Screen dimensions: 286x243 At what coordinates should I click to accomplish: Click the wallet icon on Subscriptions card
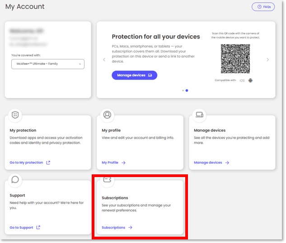click(x=107, y=180)
